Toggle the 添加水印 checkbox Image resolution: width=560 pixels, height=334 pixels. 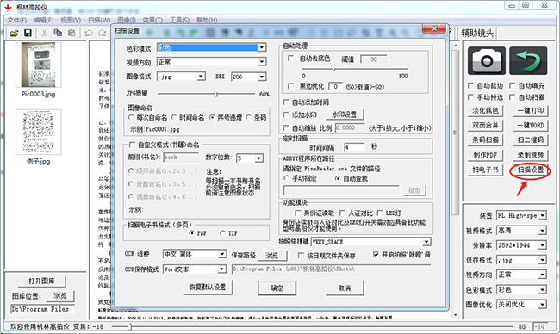(x=286, y=114)
